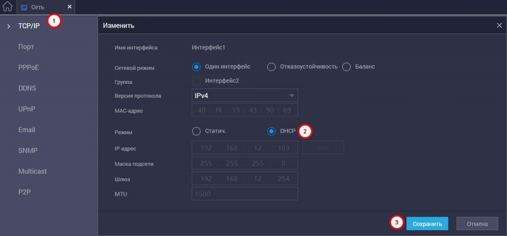Click into the MTU input field

point(245,194)
